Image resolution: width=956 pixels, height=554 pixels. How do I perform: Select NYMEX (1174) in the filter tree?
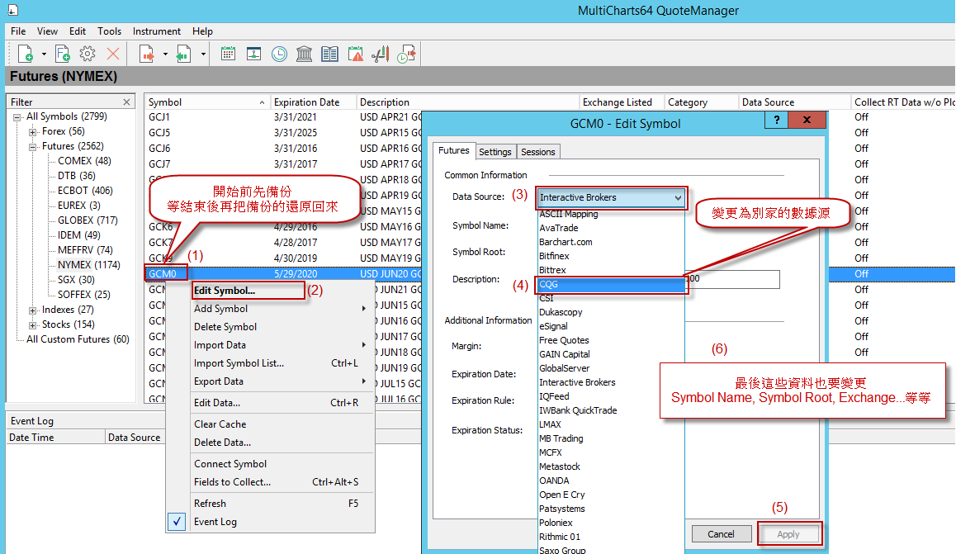[x=89, y=265]
